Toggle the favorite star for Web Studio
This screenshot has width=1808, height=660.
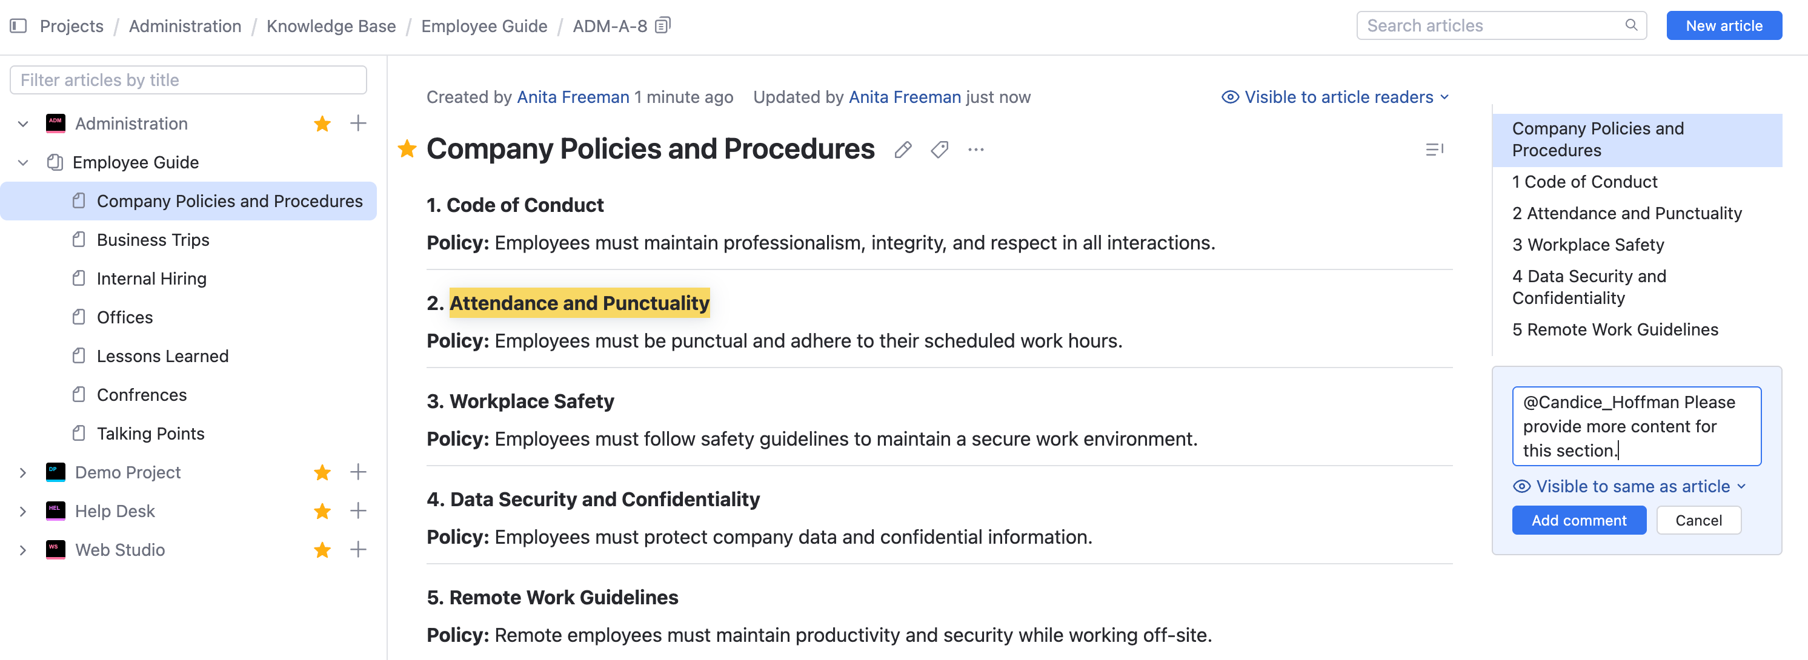coord(322,550)
